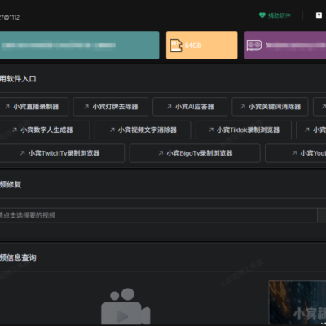The width and height of the screenshot is (326, 326).
Task: Open the video preview thumbnail
Action: tap(297, 303)
